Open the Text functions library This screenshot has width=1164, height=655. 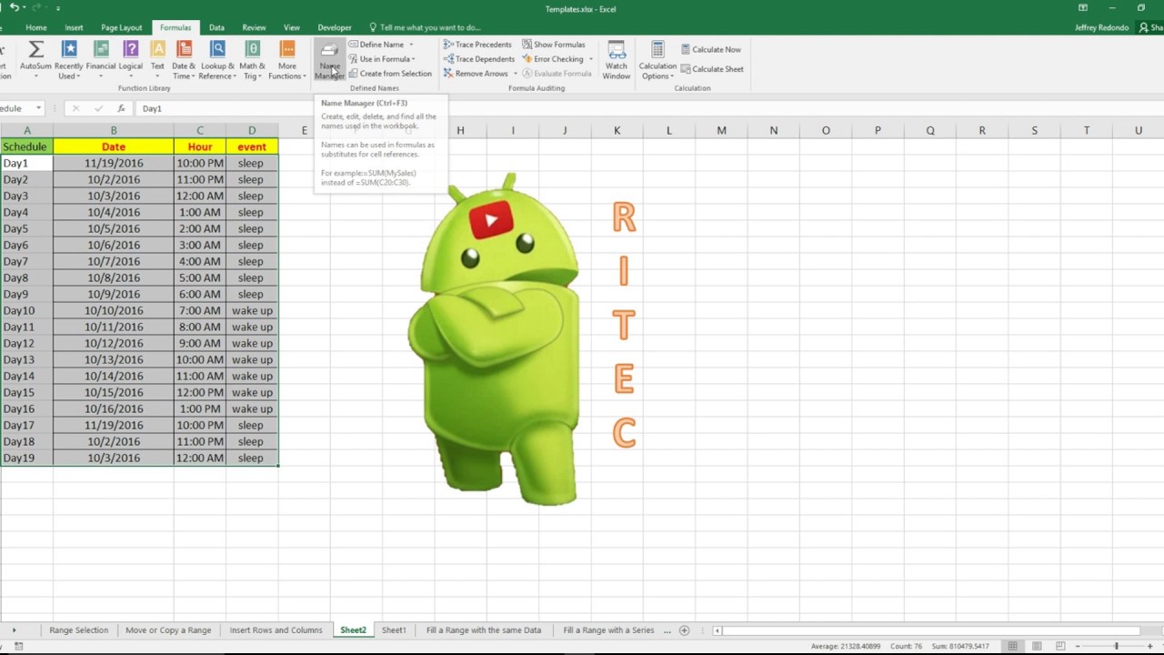[x=157, y=59]
